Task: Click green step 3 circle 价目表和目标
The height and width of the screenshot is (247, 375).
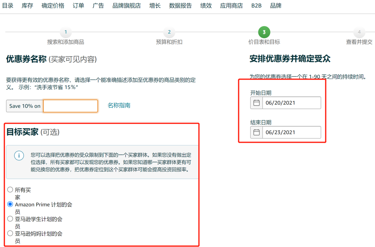Action: [264, 32]
